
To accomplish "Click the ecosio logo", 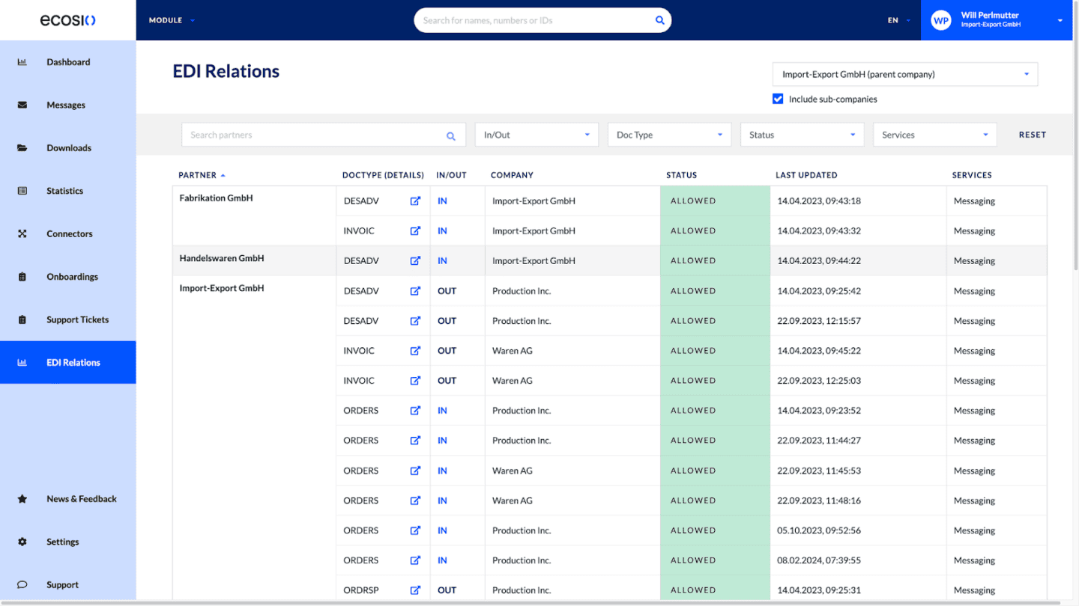I will coord(67,20).
